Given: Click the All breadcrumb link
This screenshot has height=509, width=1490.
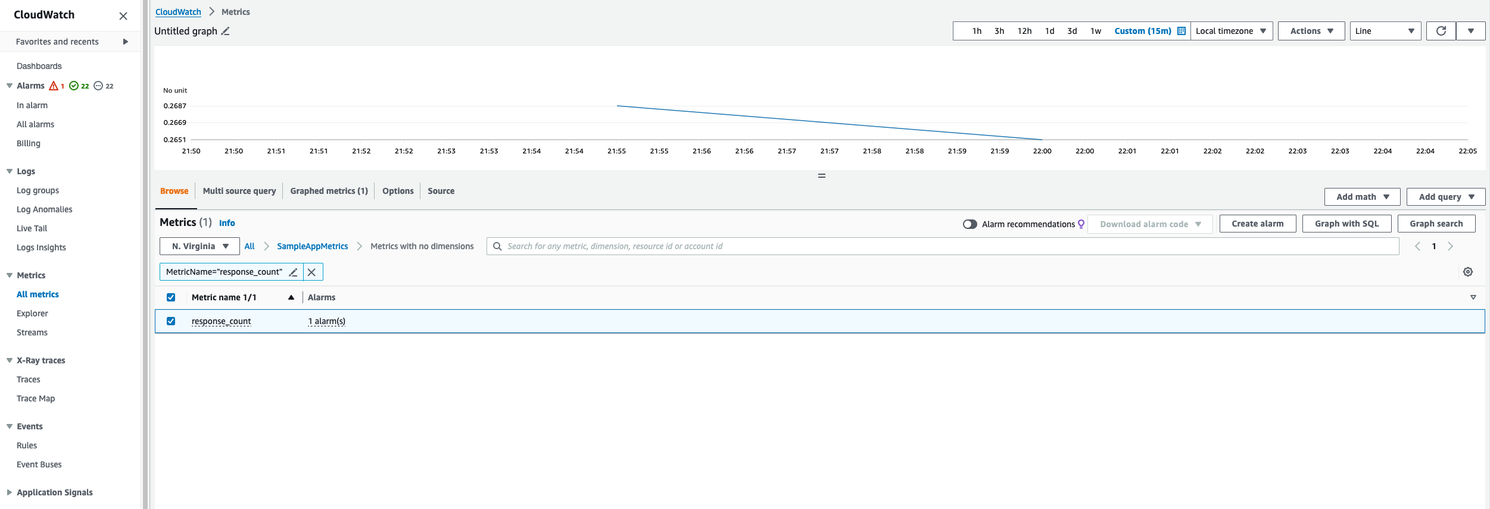Looking at the screenshot, I should point(250,246).
